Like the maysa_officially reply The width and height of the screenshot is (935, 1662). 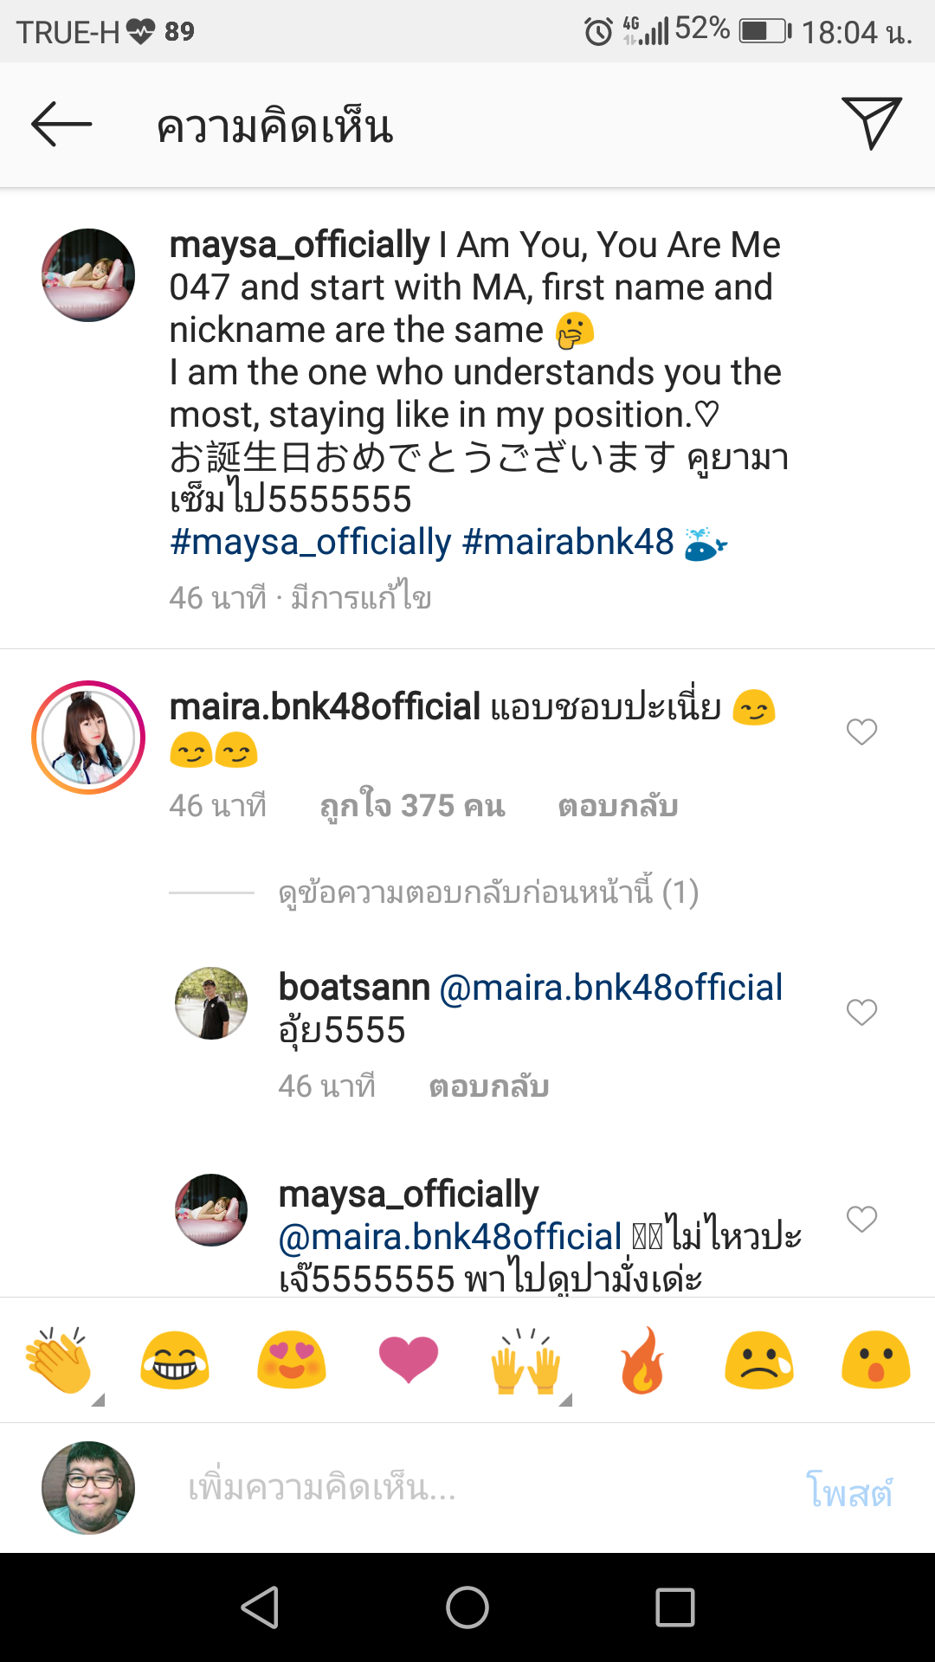tap(861, 1219)
